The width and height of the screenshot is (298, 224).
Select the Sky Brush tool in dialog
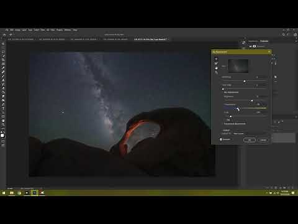[216, 63]
